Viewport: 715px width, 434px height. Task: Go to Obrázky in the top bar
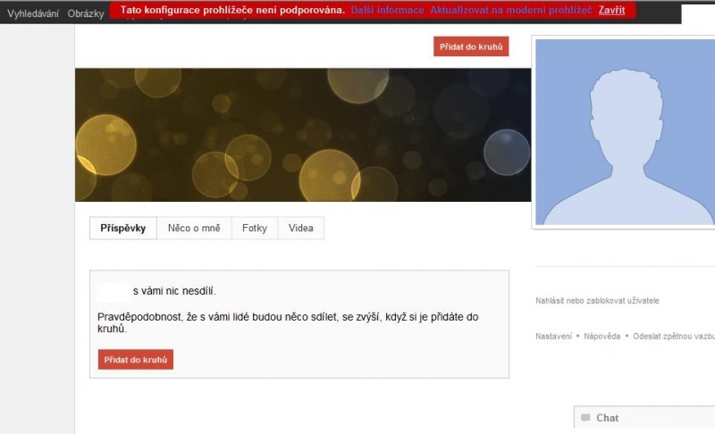(86, 13)
